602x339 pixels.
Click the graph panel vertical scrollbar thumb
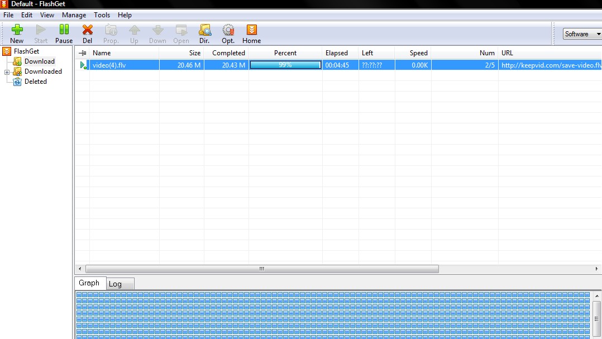pos(596,319)
